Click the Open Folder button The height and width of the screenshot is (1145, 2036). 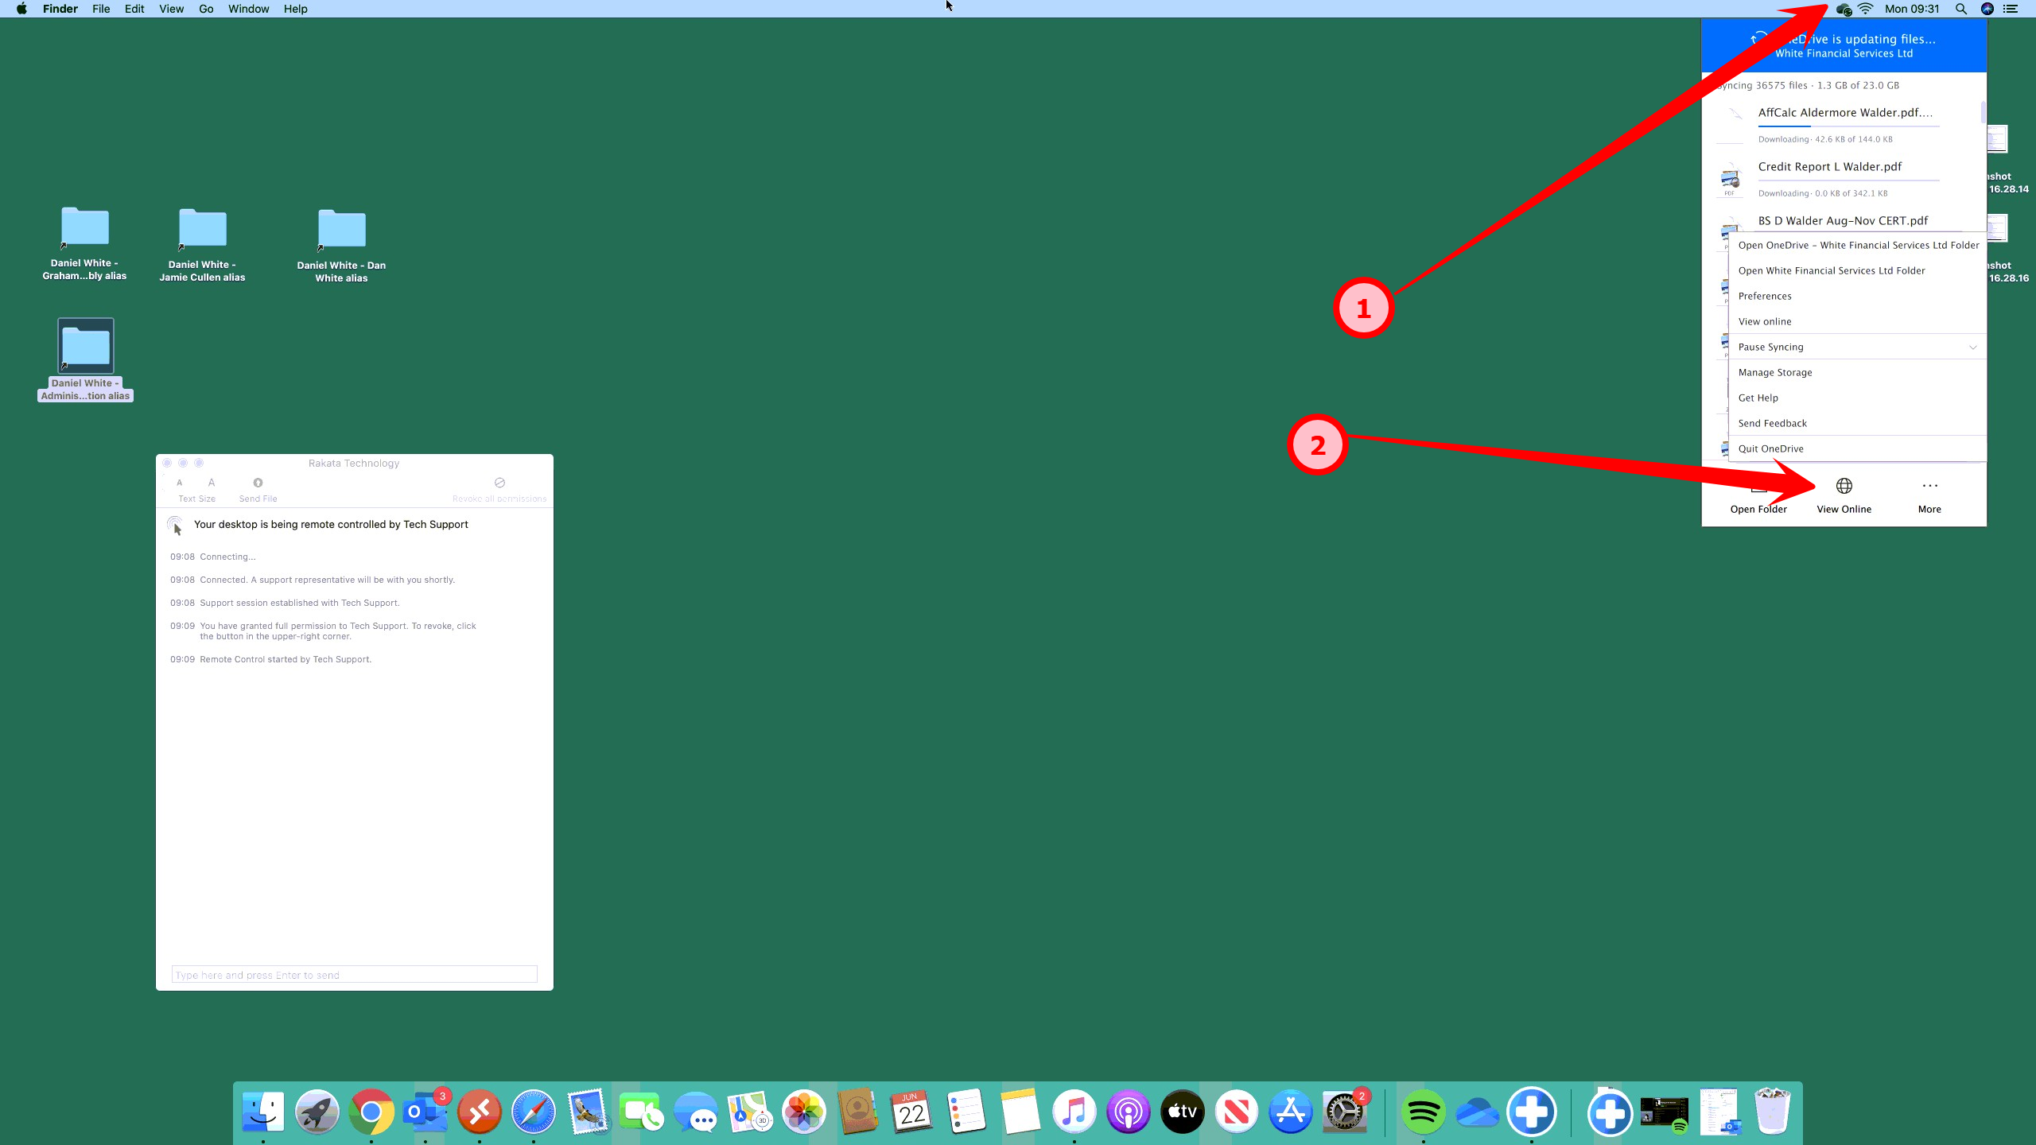coord(1758,496)
